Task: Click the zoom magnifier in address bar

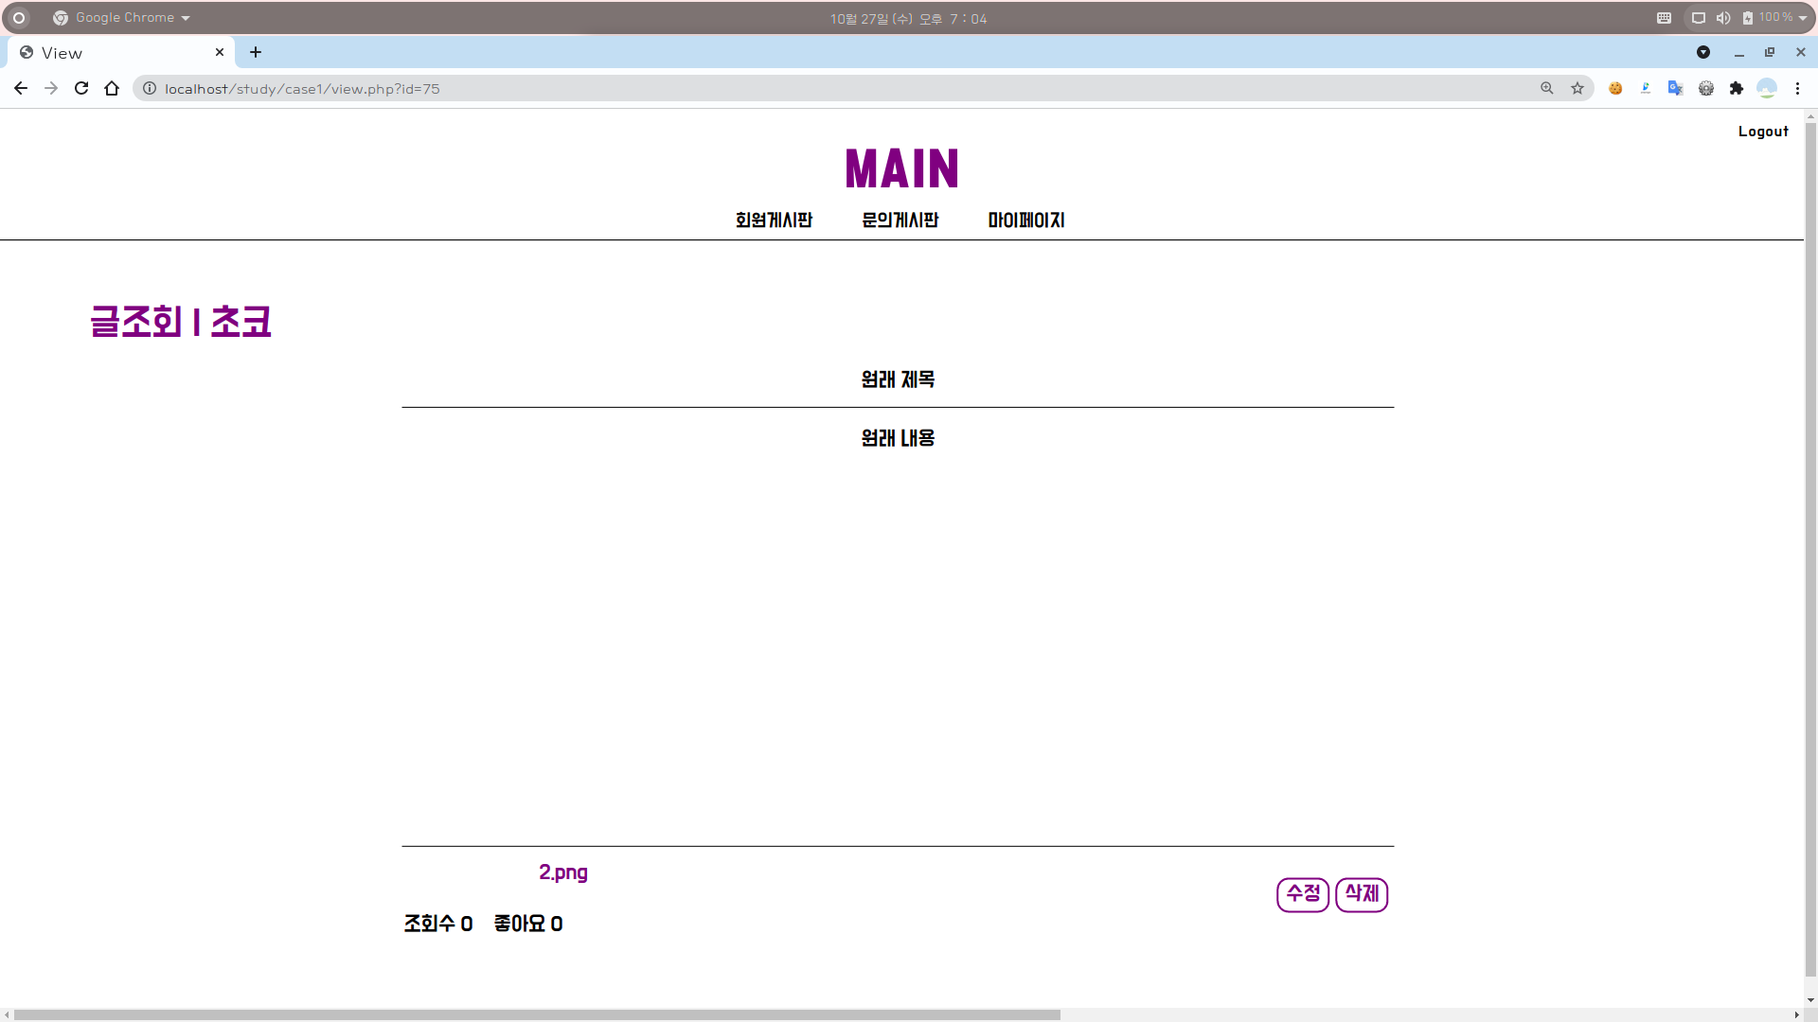Action: click(x=1547, y=88)
